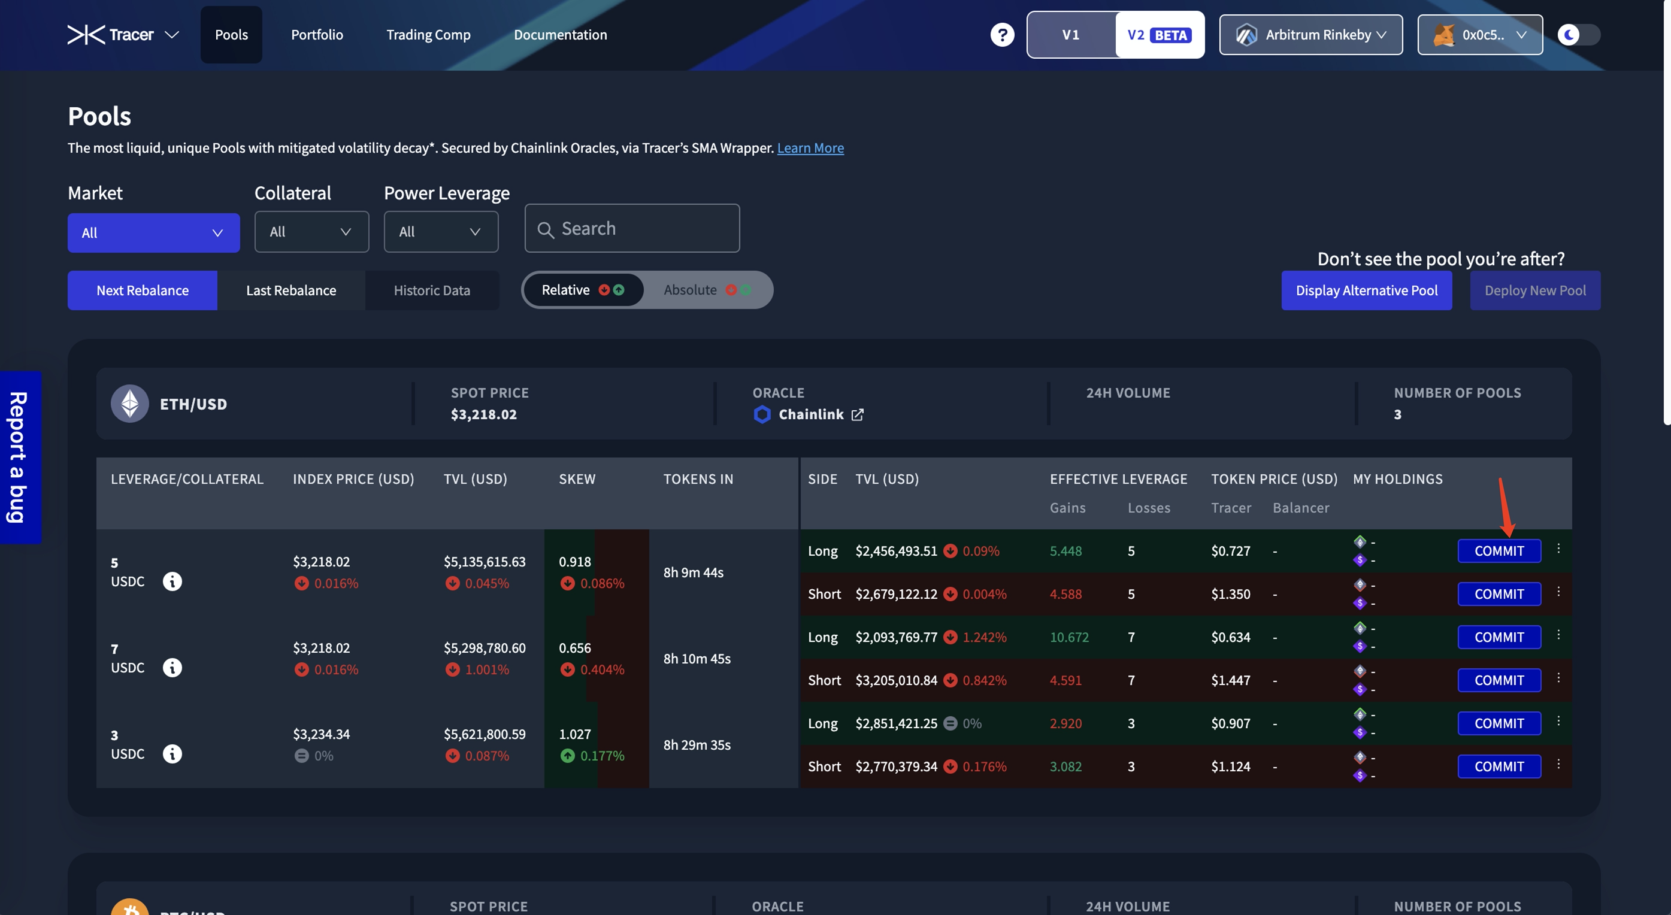Expand the Market filter dropdown
This screenshot has width=1671, height=915.
(153, 233)
